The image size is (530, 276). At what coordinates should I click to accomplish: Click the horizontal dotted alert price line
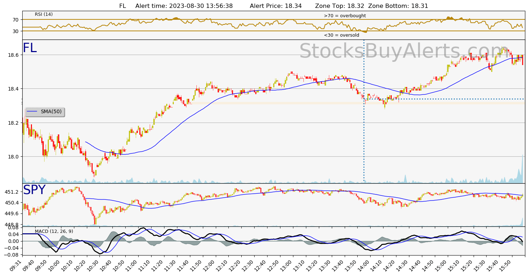(x=444, y=99)
